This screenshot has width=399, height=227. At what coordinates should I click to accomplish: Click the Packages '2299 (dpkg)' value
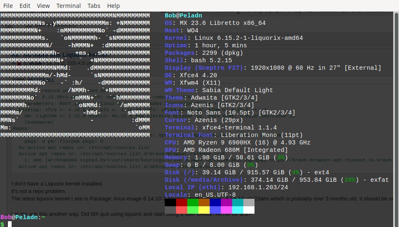223,53
